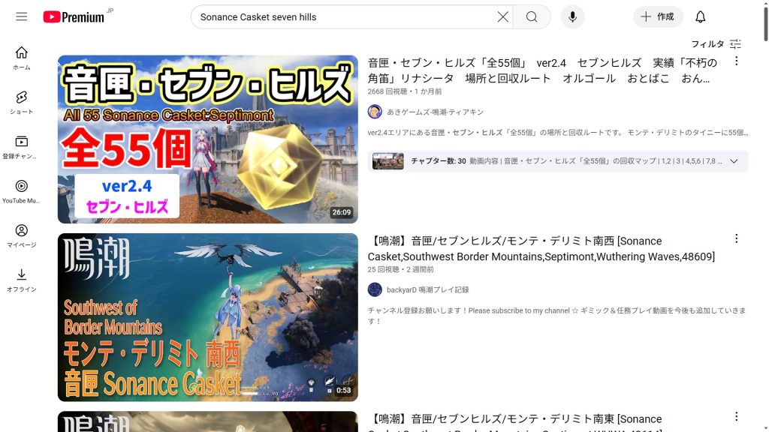Open the hamburger guide menu

(22, 16)
